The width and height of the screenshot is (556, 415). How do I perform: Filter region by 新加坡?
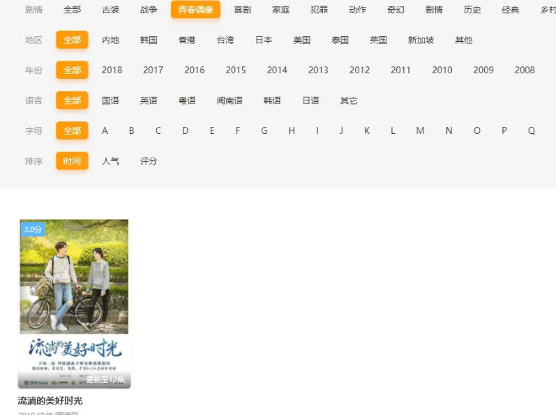click(421, 40)
